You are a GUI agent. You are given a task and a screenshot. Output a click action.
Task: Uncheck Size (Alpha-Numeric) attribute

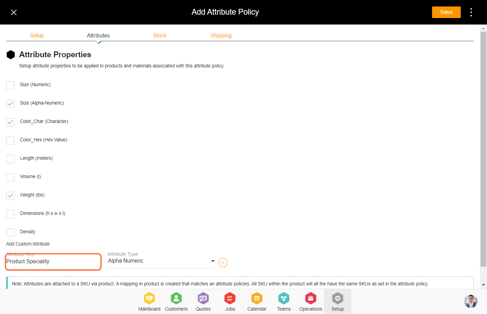pyautogui.click(x=10, y=104)
